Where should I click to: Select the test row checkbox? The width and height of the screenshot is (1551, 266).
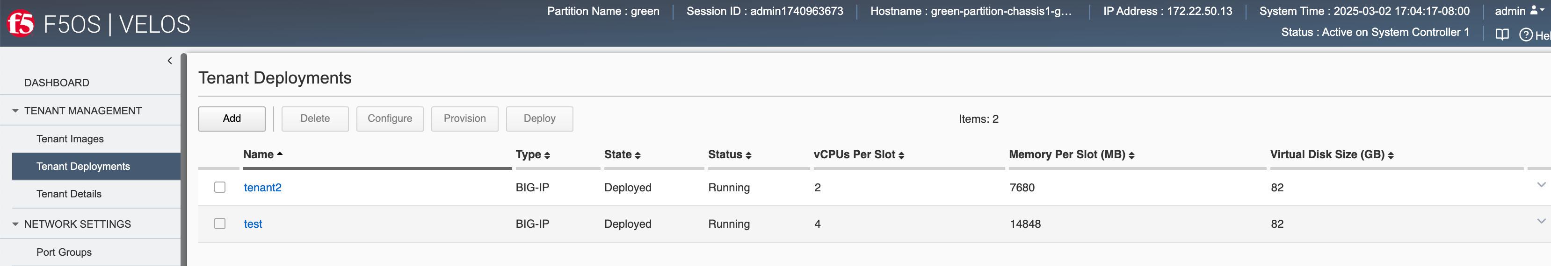click(220, 224)
